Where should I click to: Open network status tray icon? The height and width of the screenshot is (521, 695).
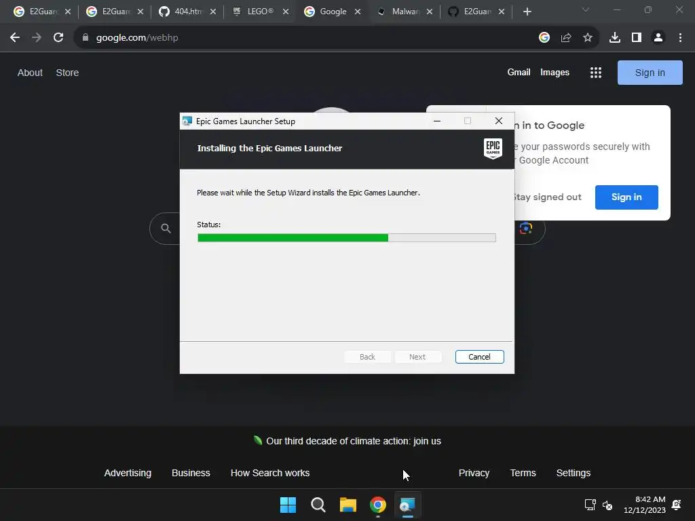point(590,505)
